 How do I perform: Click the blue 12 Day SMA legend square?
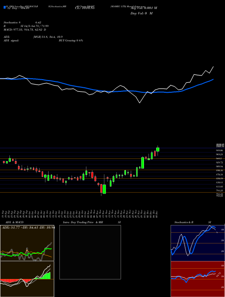point(4,7)
